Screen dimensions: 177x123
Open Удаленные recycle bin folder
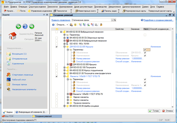click(18, 64)
